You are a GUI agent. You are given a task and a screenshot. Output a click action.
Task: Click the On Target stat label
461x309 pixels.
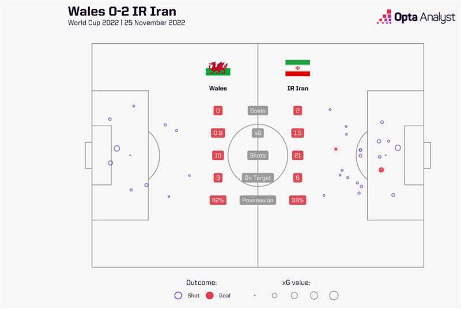(x=258, y=178)
